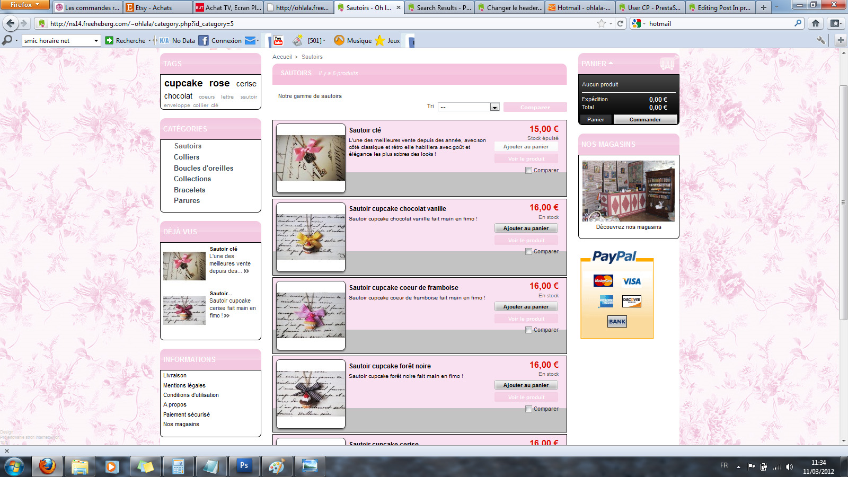This screenshot has width=848, height=477.
Task: Bookmark this page with the star icon
Action: pyautogui.click(x=601, y=23)
